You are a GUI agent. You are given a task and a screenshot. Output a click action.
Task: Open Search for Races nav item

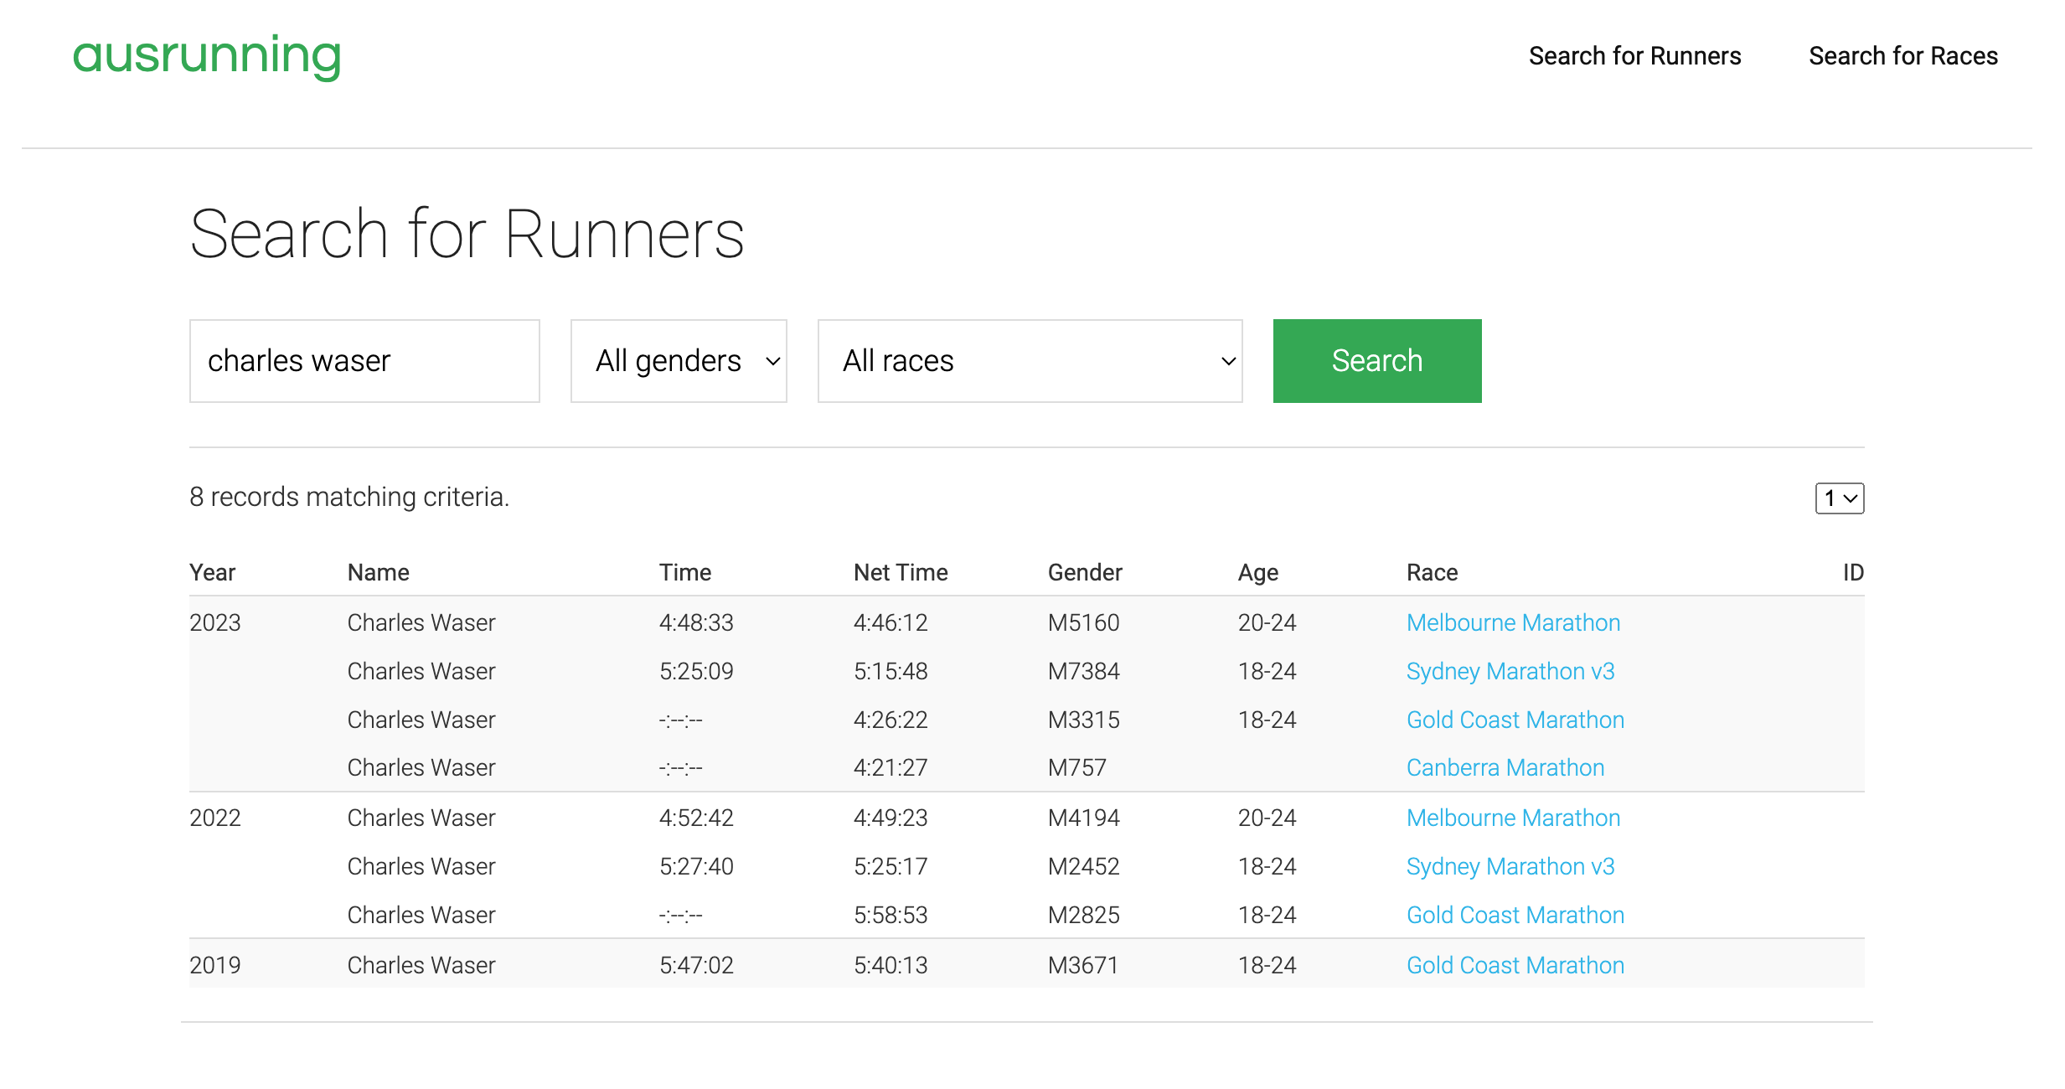click(1902, 56)
